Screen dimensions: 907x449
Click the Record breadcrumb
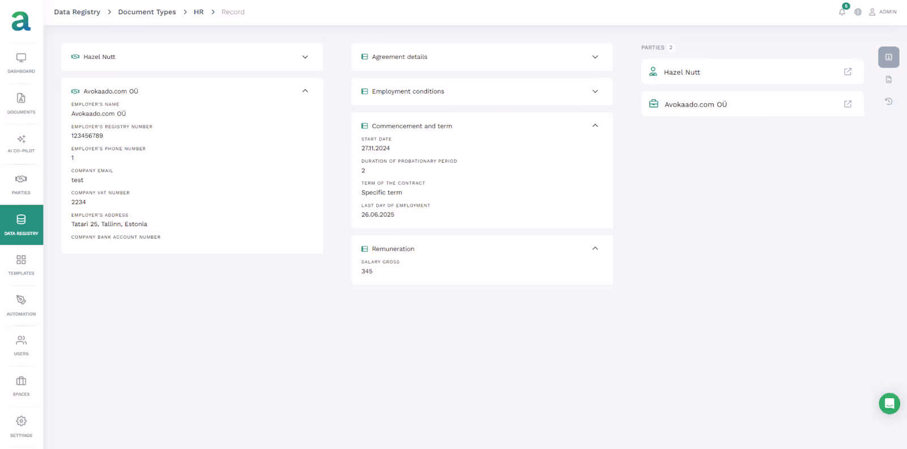click(x=233, y=12)
